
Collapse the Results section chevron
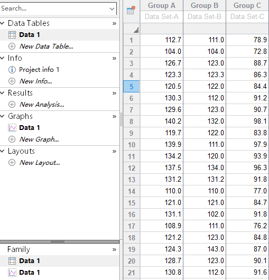click(2, 93)
